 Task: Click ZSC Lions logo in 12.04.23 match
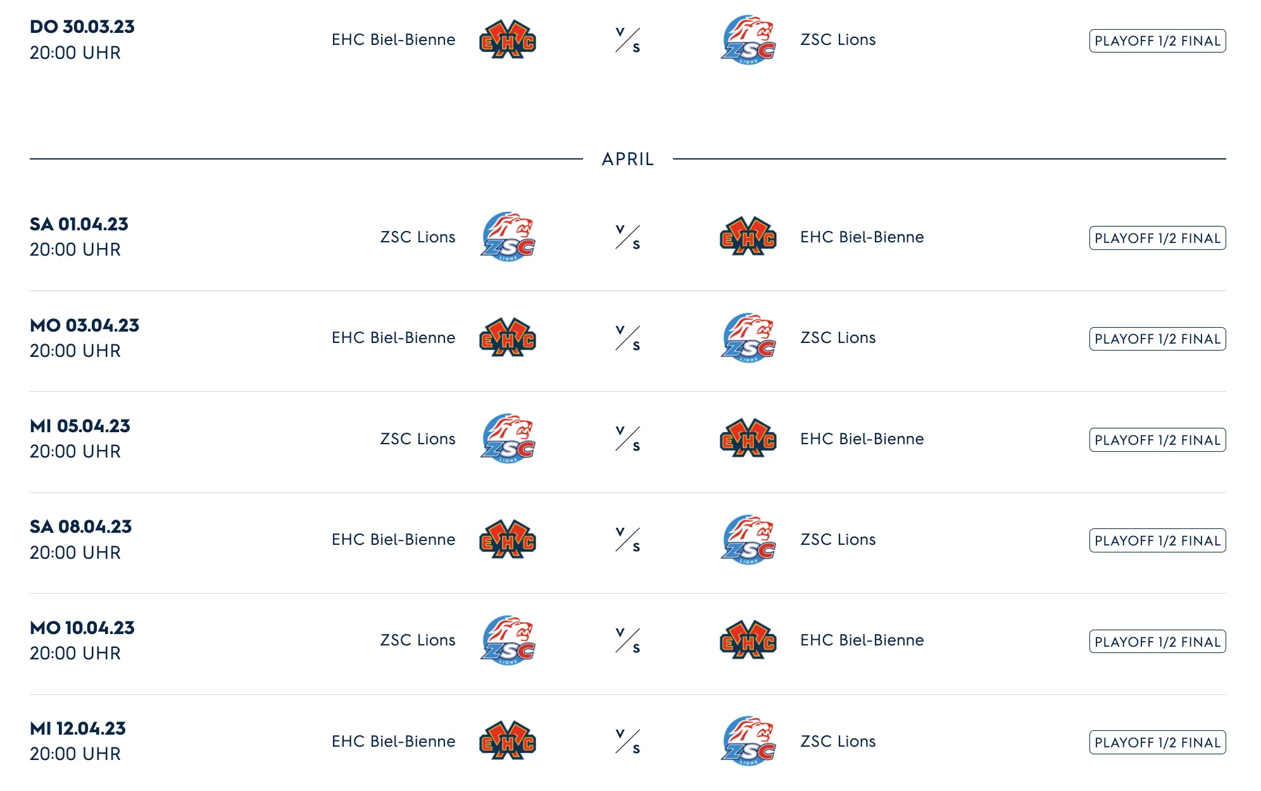click(748, 741)
